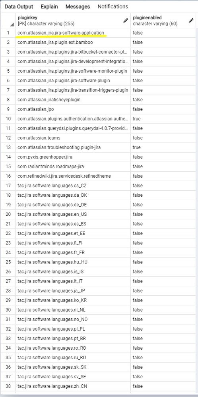The width and height of the screenshot is (198, 397).
Task: Select the servicedesk.refinedtheme cell
Action: 73,176
